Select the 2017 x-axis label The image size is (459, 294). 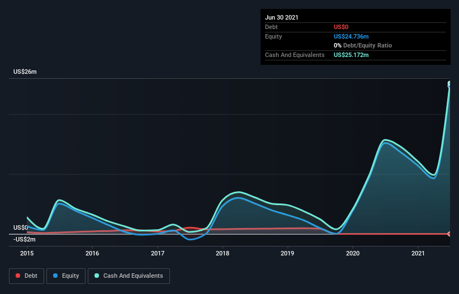click(x=158, y=253)
